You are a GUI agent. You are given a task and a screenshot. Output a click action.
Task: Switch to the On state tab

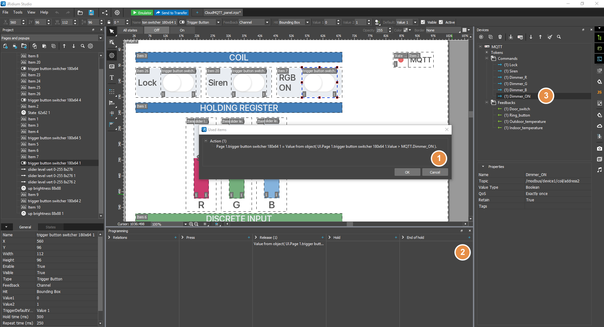tap(182, 30)
